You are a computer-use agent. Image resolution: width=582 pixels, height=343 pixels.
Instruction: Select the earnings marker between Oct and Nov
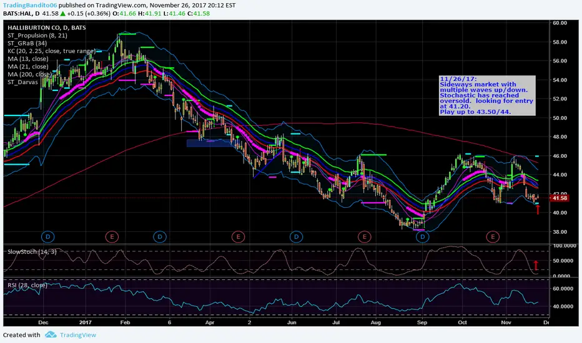[493, 236]
